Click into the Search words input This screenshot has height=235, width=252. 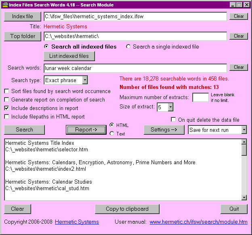pyautogui.click(x=135, y=68)
